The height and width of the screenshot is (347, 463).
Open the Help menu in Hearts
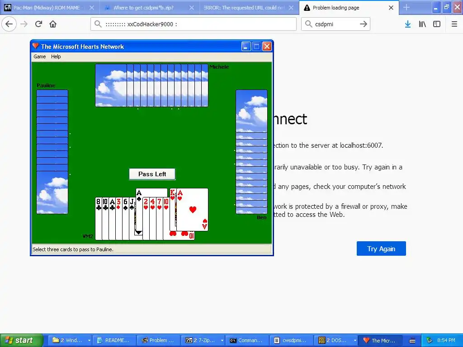[56, 56]
